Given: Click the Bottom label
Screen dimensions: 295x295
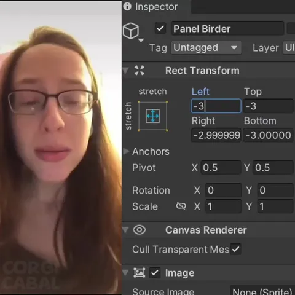Looking at the screenshot, I should tap(260, 120).
